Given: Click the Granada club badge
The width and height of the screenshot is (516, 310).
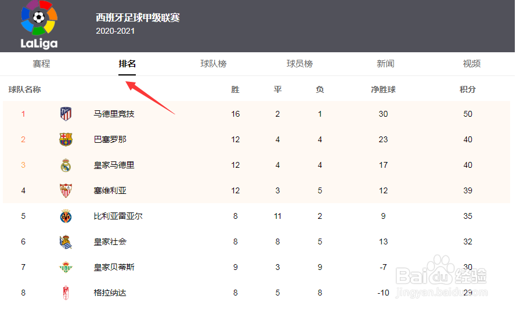Looking at the screenshot, I should (x=66, y=293).
